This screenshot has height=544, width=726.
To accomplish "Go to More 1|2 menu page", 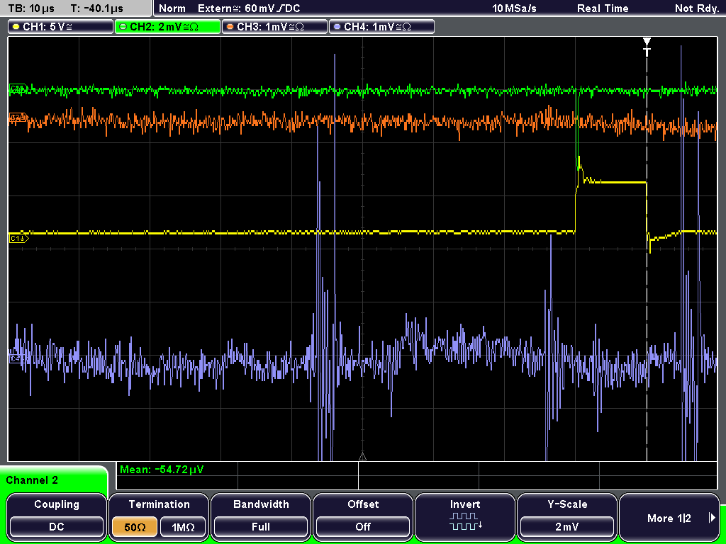I will click(669, 517).
